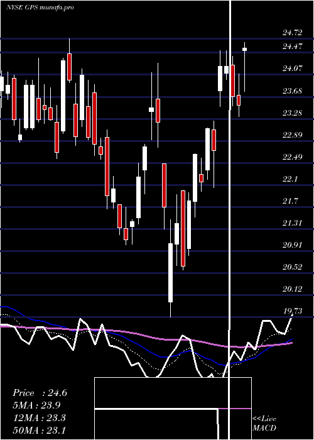Screen dimensions: 314x440
Task: Select the 24.07 price axis label
Action: pos(293,69)
